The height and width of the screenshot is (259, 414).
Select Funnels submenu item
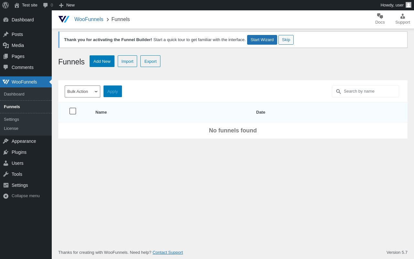click(12, 107)
